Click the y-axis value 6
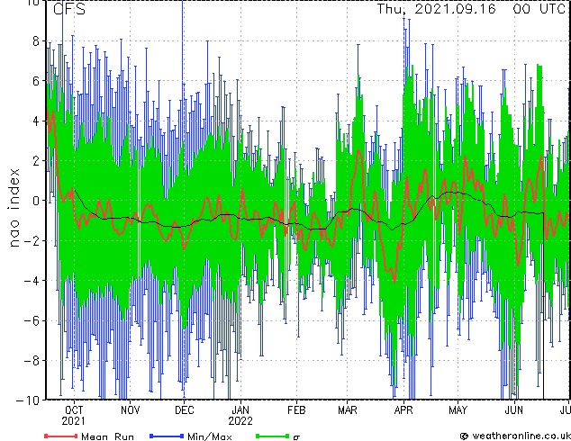 click(36, 81)
